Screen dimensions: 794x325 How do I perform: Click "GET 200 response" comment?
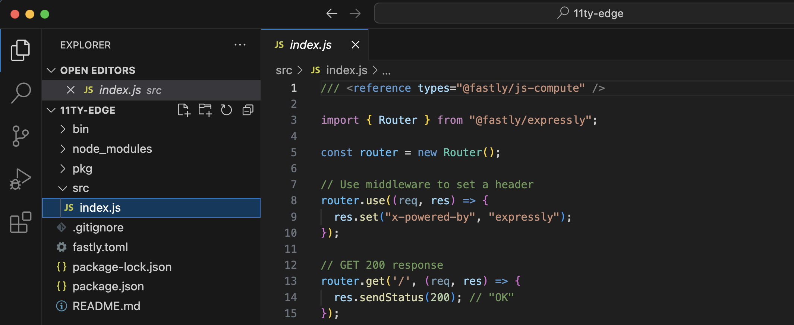[382, 265]
